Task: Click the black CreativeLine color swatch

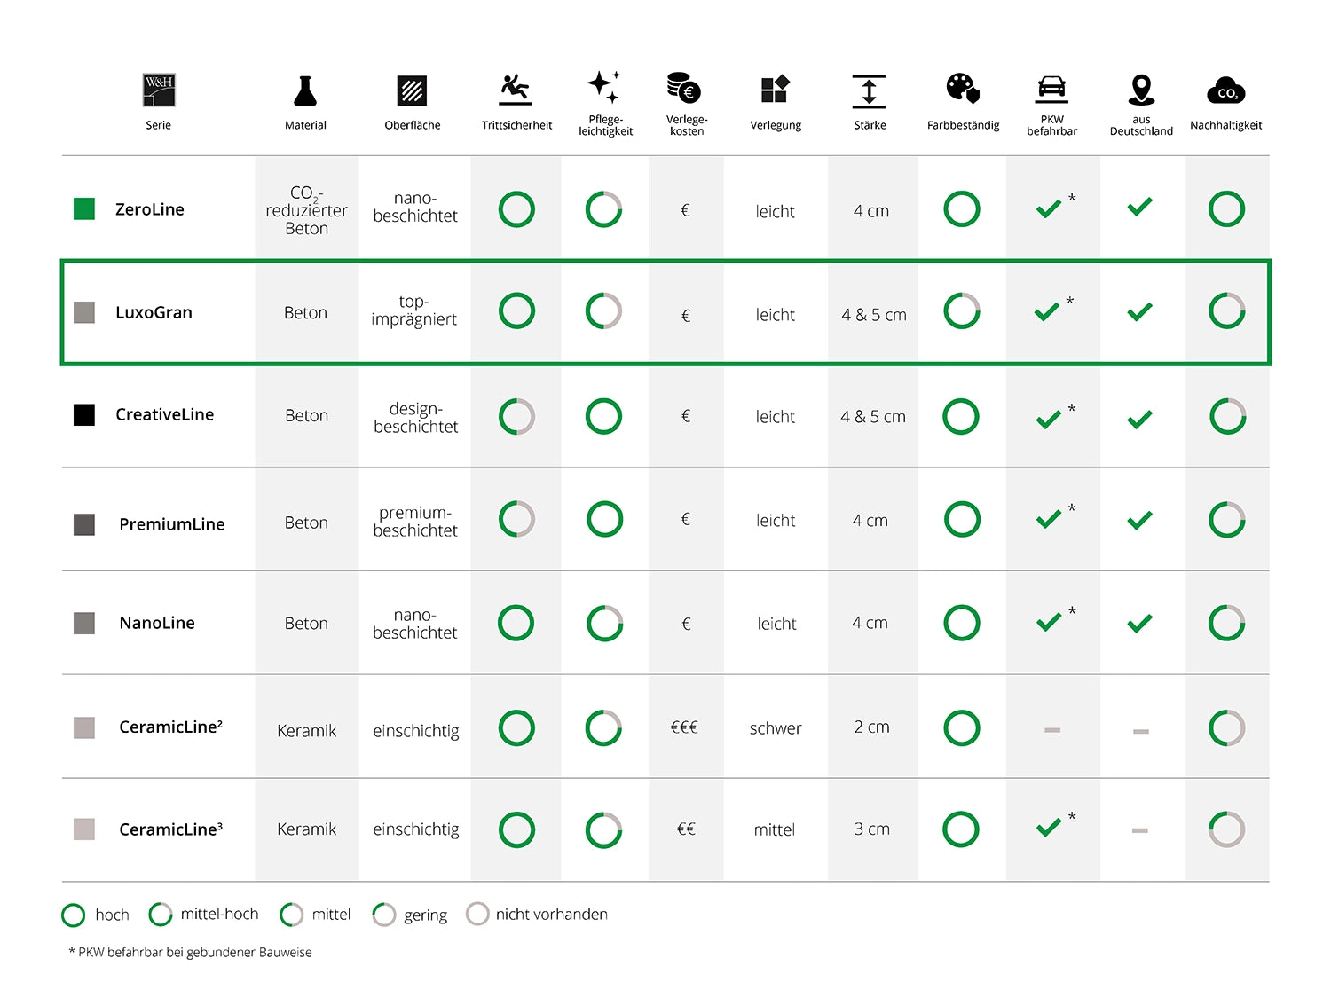Action: coord(84,415)
